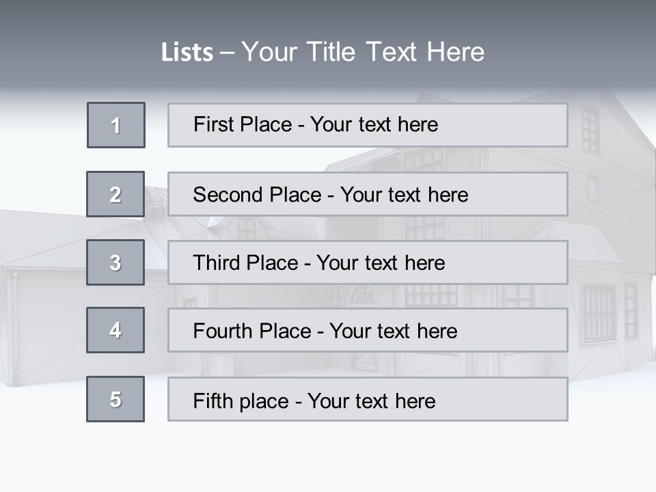Select the 'Fourth Place' text box
Image resolution: width=656 pixels, height=492 pixels.
(368, 330)
